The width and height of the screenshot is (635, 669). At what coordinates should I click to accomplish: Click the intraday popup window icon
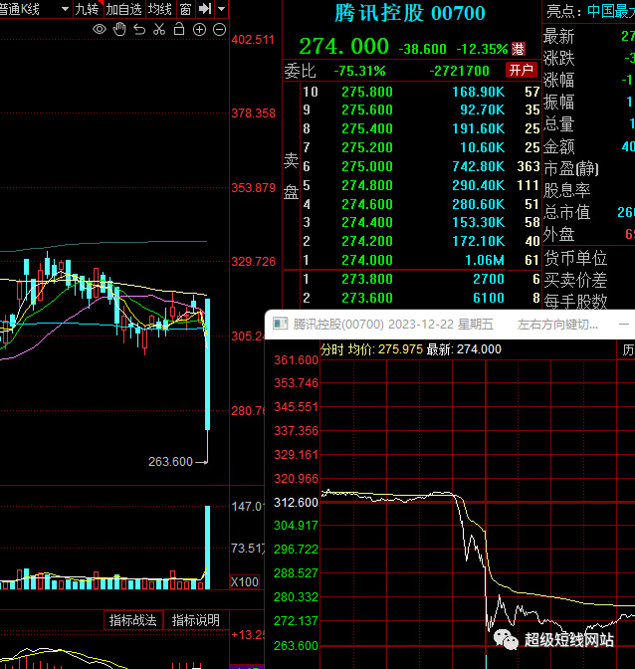pyautogui.click(x=281, y=324)
